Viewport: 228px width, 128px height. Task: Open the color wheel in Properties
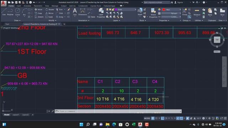159,10
